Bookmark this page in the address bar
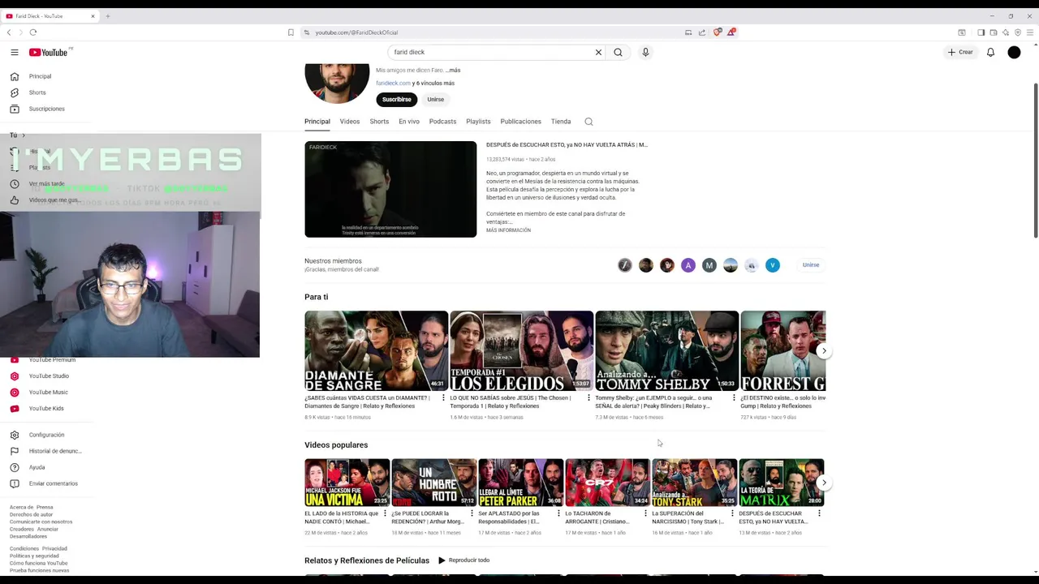Viewport: 1039px width, 584px height. pos(291,32)
